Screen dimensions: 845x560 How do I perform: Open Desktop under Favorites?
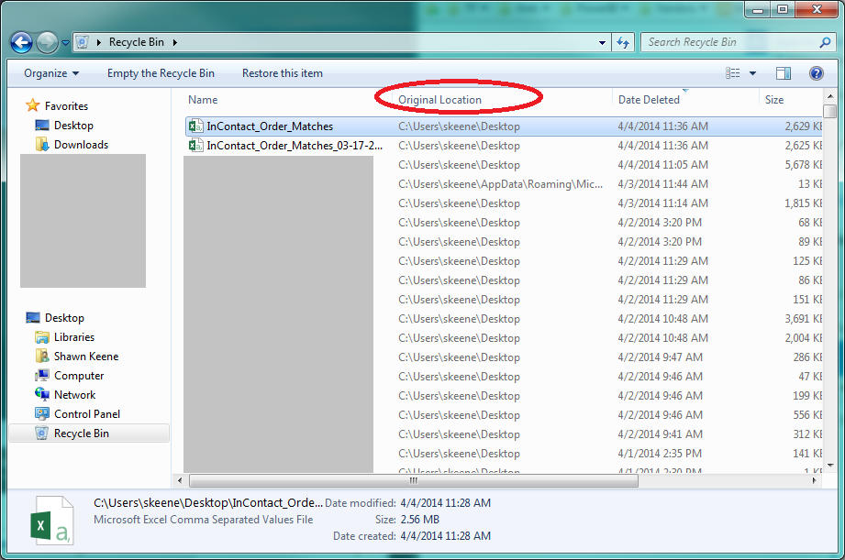pos(73,126)
